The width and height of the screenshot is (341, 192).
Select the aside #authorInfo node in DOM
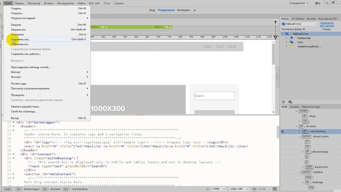(x=316, y=167)
